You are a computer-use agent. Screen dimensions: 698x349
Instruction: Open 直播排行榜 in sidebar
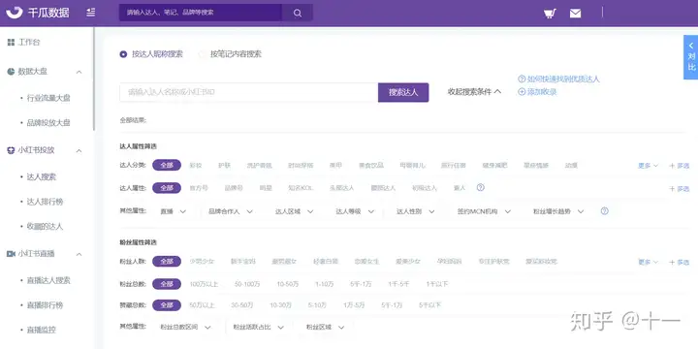45,305
